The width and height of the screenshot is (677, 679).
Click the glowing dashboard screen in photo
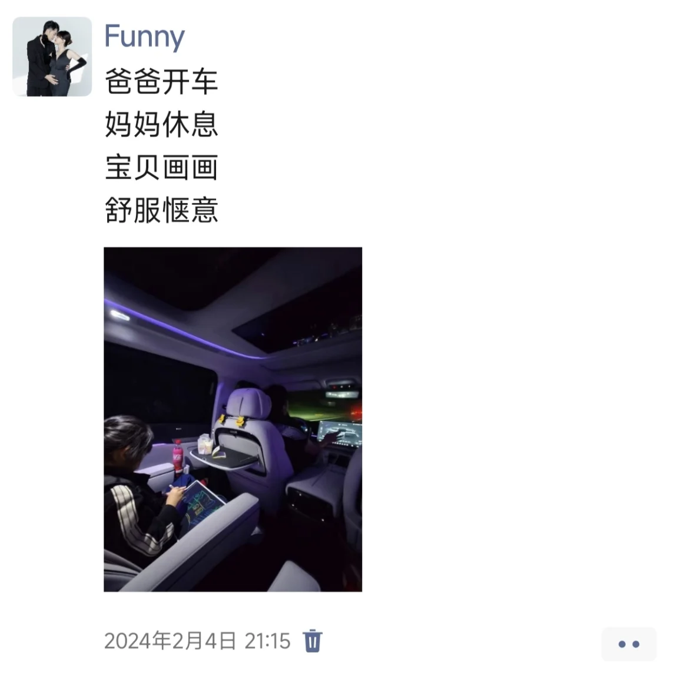[x=340, y=433]
